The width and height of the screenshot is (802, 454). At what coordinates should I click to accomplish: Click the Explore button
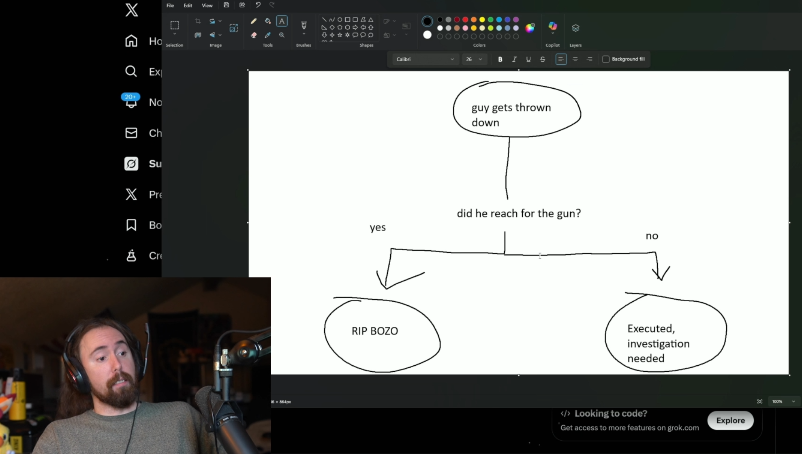(730, 420)
